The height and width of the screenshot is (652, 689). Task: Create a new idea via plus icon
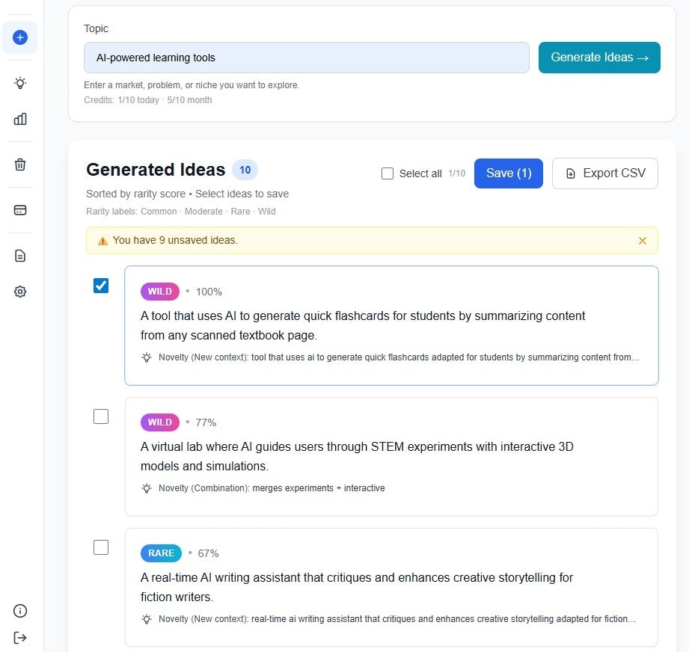click(19, 37)
